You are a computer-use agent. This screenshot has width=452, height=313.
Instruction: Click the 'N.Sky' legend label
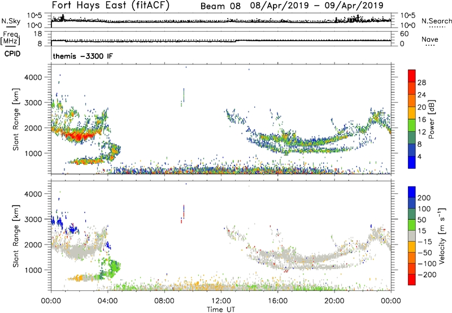tap(11, 21)
